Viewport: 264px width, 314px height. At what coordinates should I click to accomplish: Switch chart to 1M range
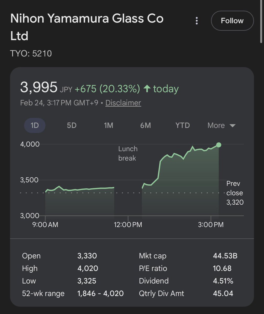[109, 125]
